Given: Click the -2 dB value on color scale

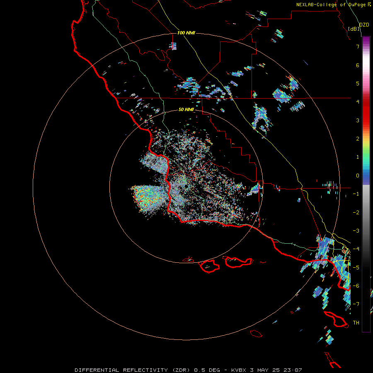Looking at the screenshot, I should coord(356,213).
